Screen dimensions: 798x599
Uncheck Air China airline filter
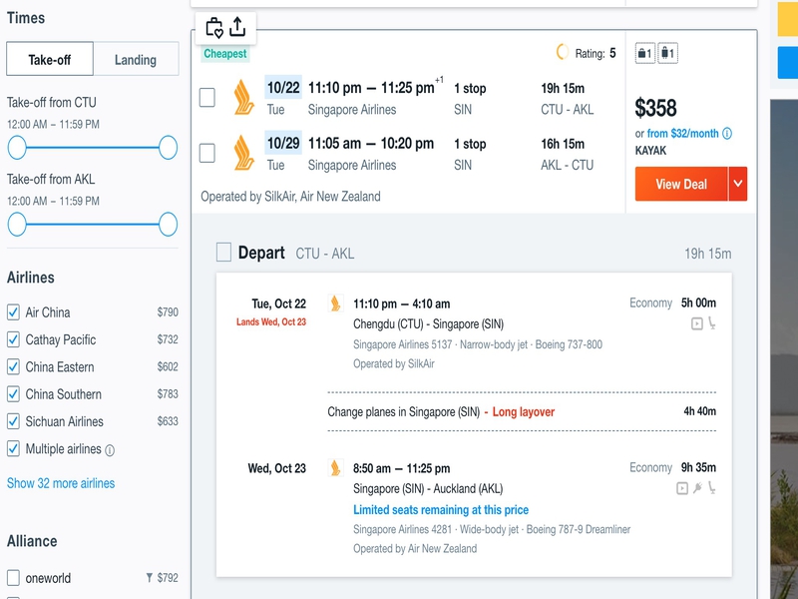tap(13, 312)
